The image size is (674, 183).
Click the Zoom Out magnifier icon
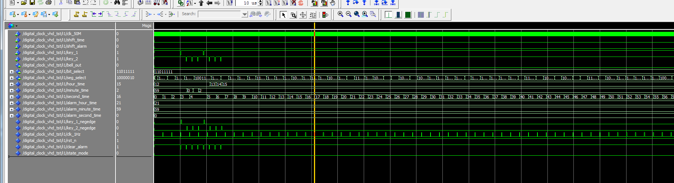(x=349, y=14)
